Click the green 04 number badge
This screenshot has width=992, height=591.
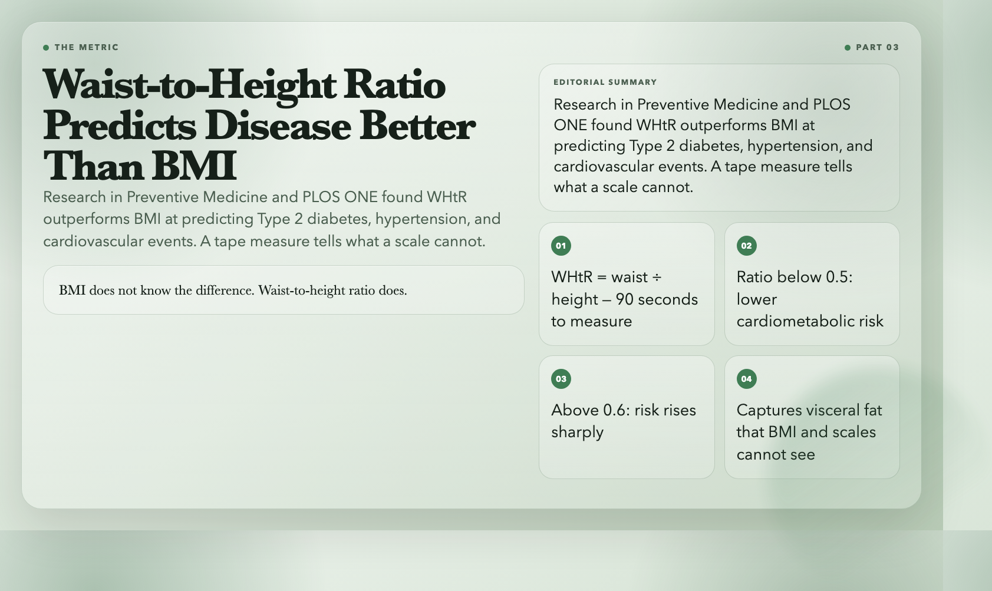(746, 379)
